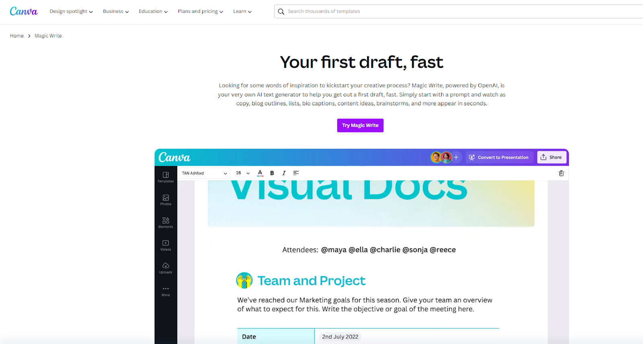643x344 pixels.
Task: Click the @reece mention
Action: point(443,250)
